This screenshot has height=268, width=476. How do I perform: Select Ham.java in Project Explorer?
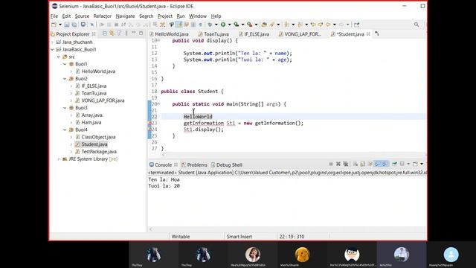pyautogui.click(x=89, y=122)
